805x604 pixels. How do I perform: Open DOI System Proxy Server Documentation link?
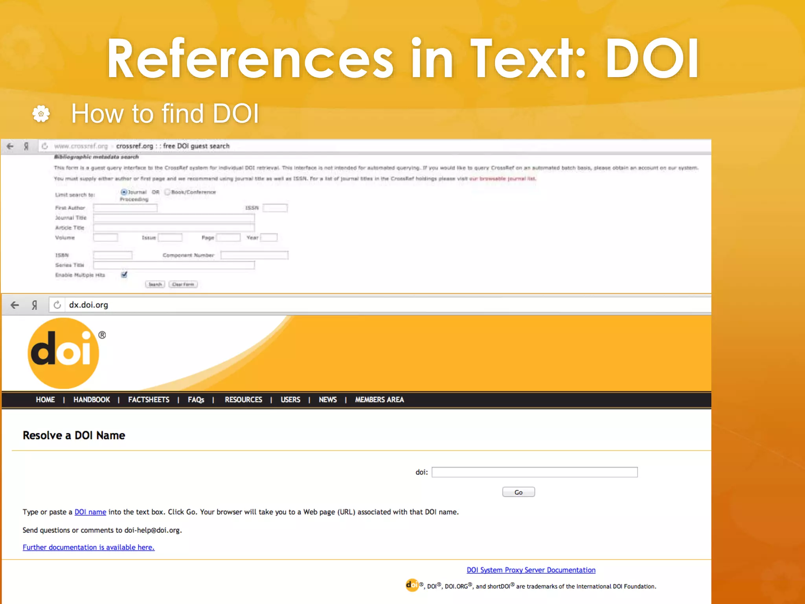[531, 570]
